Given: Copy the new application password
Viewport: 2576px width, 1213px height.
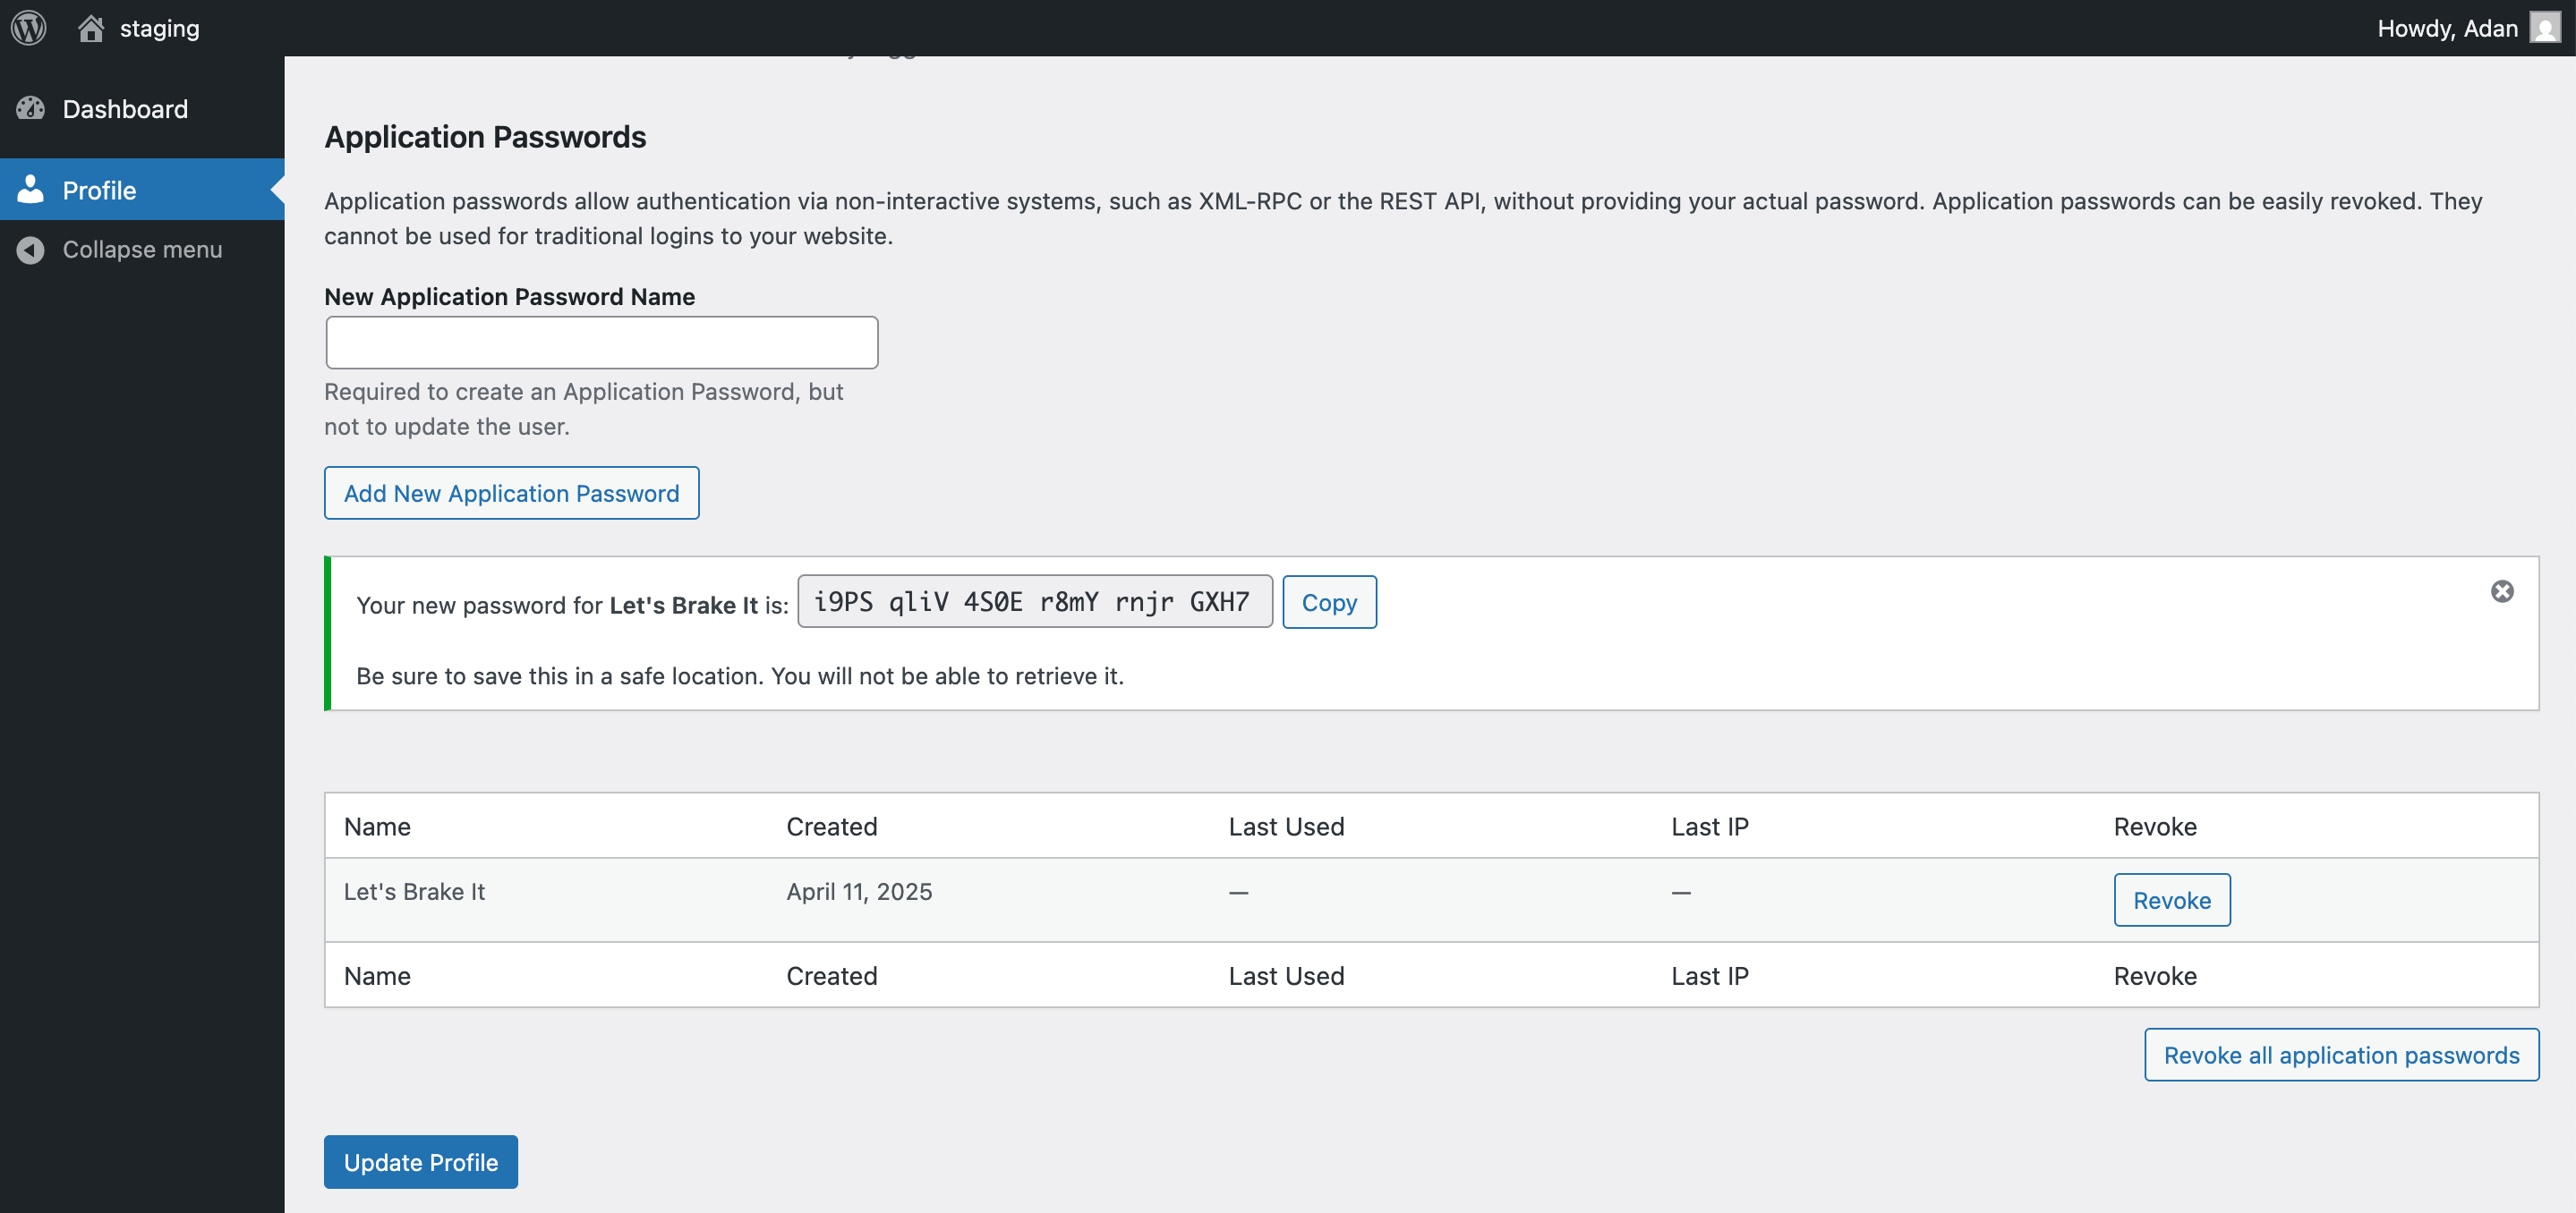Looking at the screenshot, I should [x=1329, y=601].
